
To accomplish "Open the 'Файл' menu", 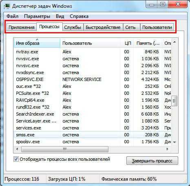I will pyautogui.click(x=12, y=16).
